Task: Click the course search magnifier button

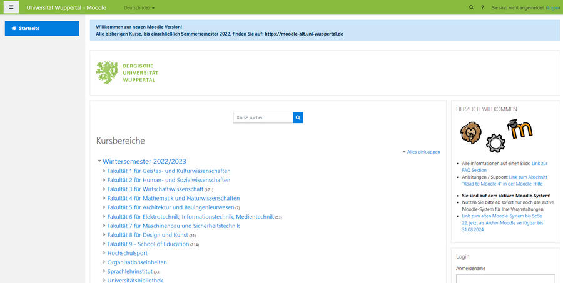Action: click(298, 117)
